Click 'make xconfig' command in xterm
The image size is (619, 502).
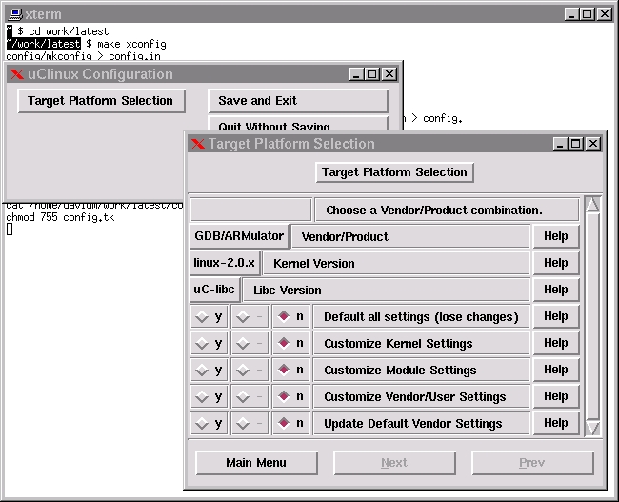click(131, 44)
